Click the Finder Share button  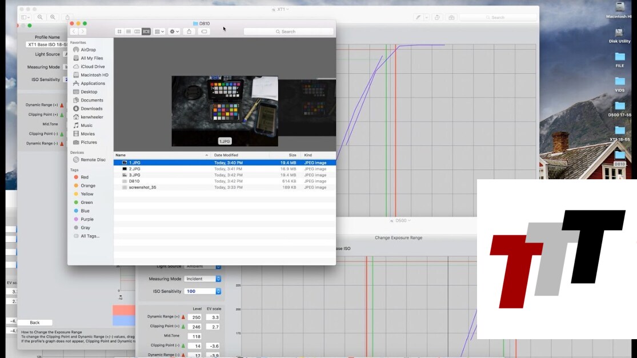coord(189,31)
